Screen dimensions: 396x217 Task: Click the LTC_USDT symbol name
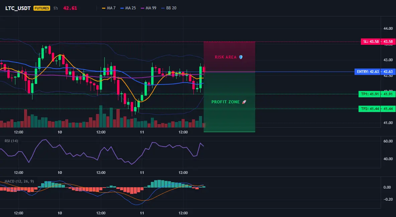18,8
